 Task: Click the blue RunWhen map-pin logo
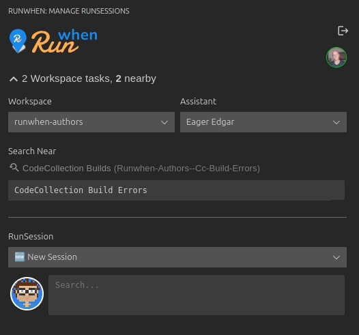tap(18, 41)
